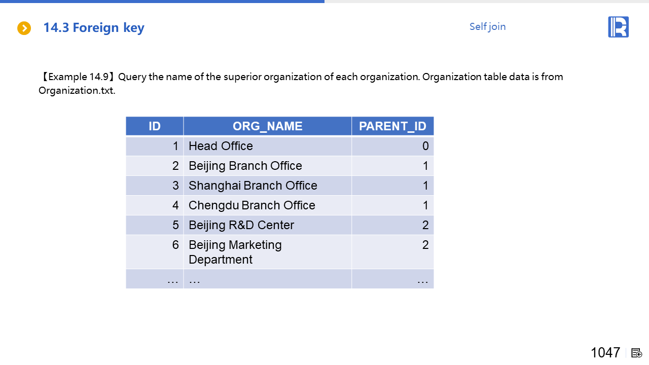Viewport: 649px width, 365px height.
Task: Click the ID cell with value 6
Action: click(x=175, y=245)
